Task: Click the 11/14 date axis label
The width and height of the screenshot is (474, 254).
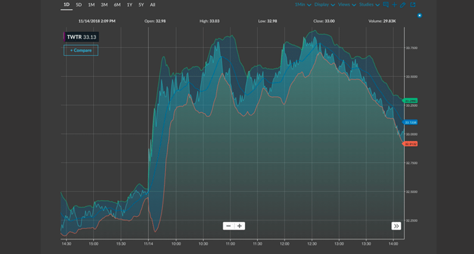Action: click(x=148, y=244)
